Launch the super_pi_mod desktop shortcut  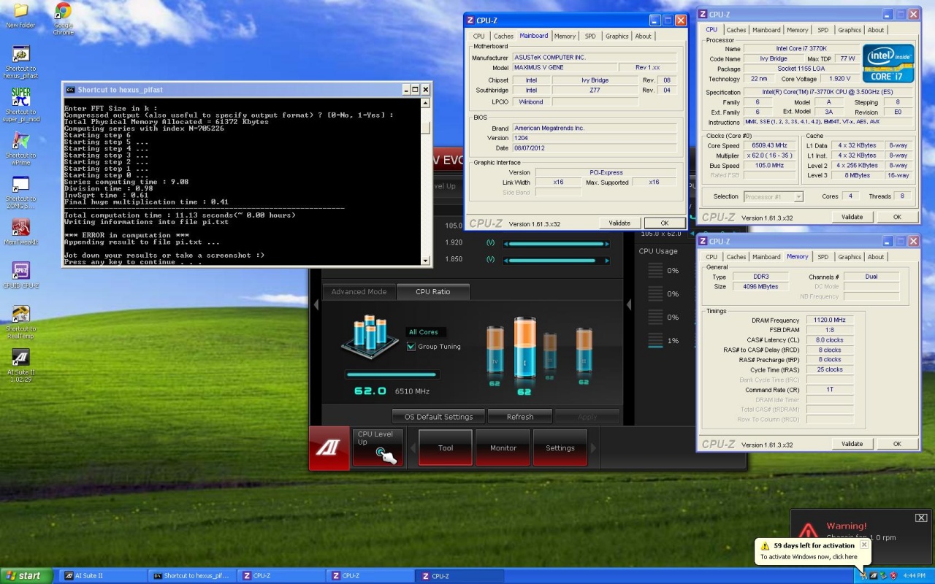(20, 98)
